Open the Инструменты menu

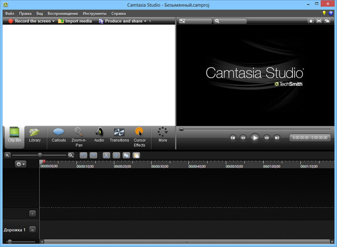click(x=94, y=12)
